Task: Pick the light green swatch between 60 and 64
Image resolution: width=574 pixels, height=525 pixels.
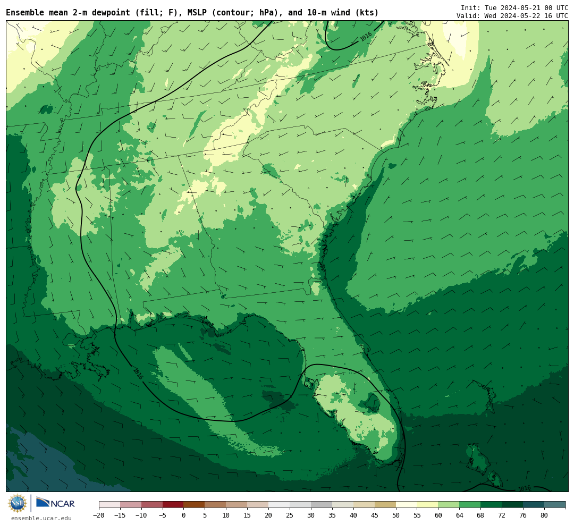Action: pos(449,505)
